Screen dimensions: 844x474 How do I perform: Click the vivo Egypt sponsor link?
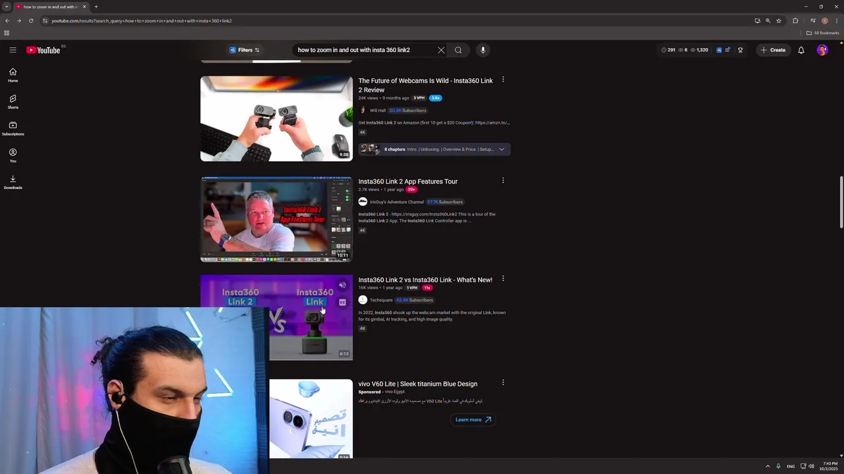pyautogui.click(x=395, y=392)
